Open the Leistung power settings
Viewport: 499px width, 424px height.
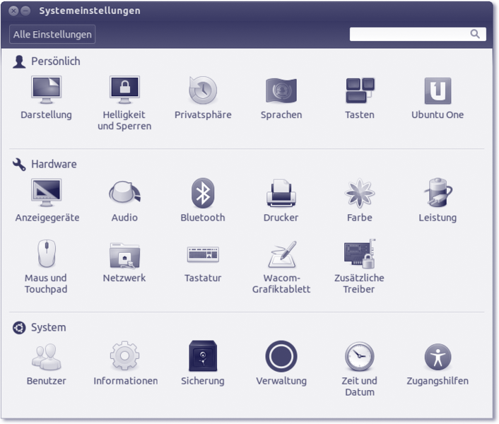coord(438,194)
